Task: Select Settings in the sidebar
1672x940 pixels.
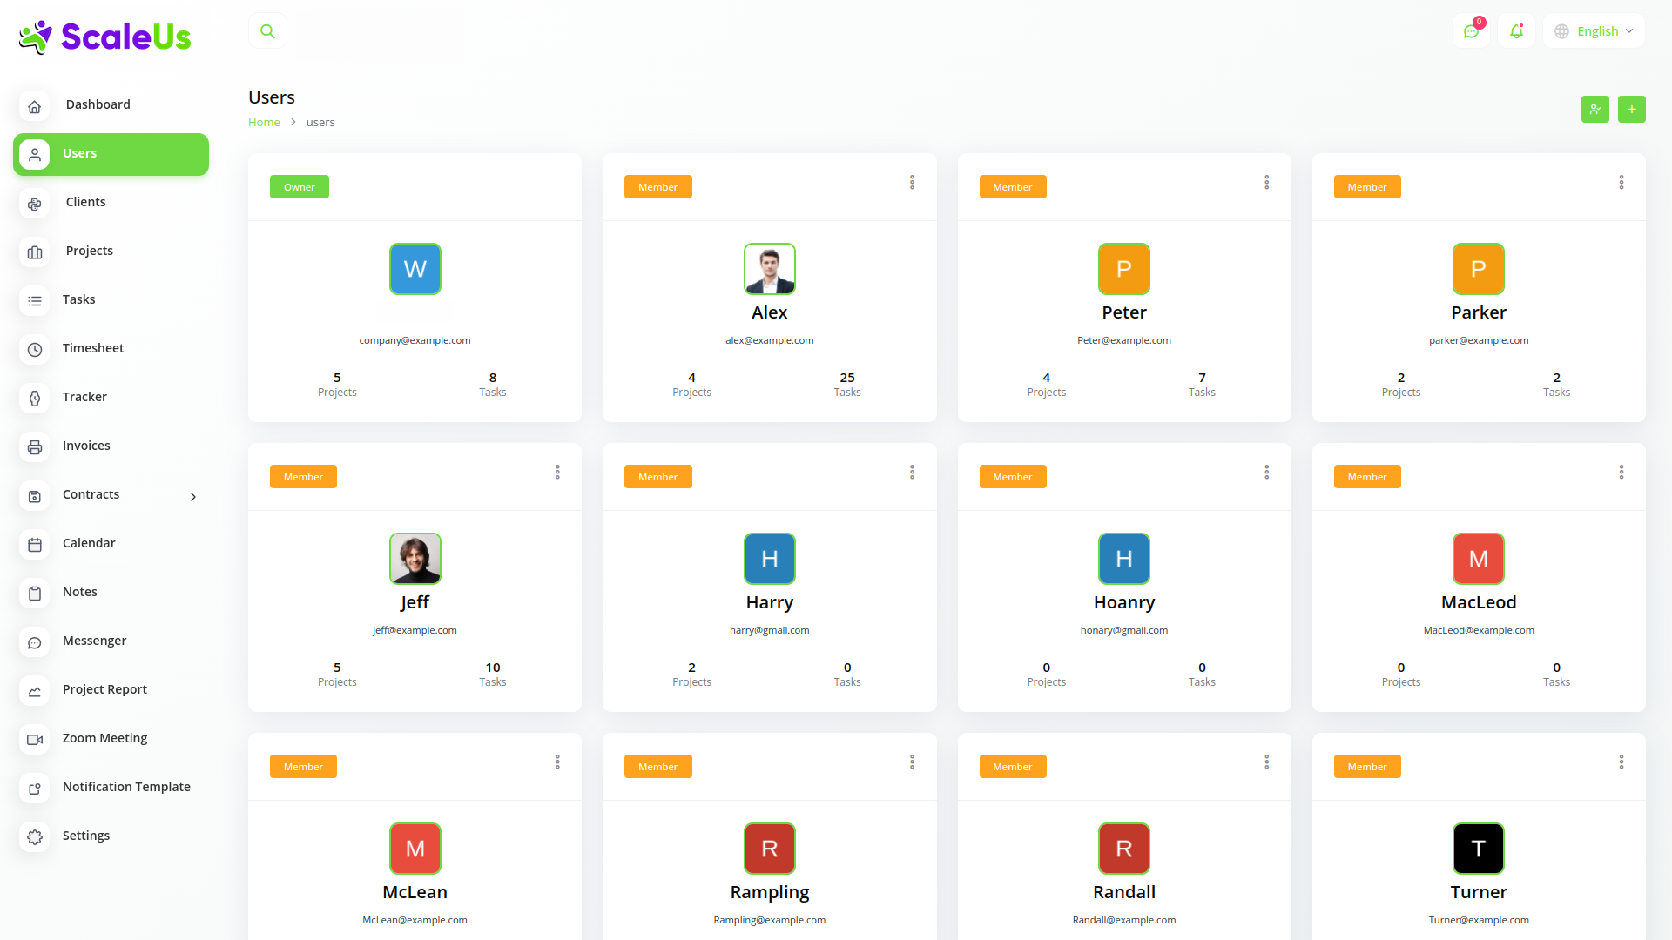Action: [x=86, y=836]
